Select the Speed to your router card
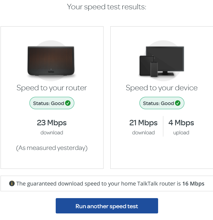The width and height of the screenshot is (213, 220). [52, 97]
